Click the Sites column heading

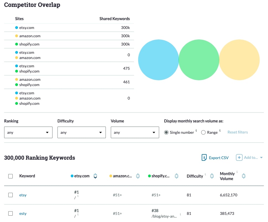coord(19,18)
